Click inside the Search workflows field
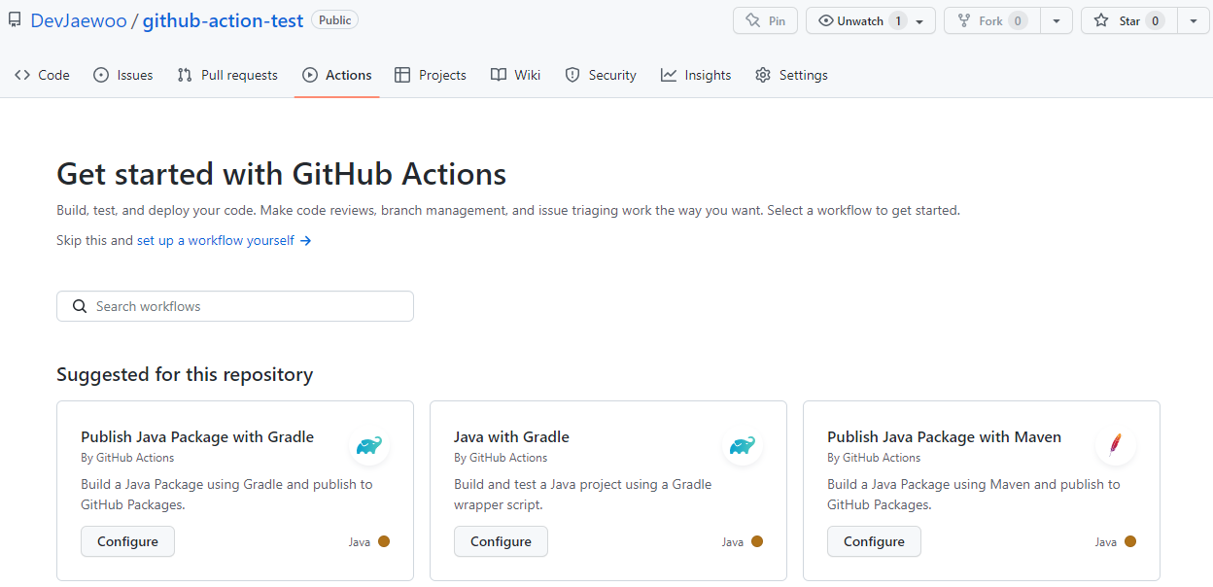 (233, 305)
